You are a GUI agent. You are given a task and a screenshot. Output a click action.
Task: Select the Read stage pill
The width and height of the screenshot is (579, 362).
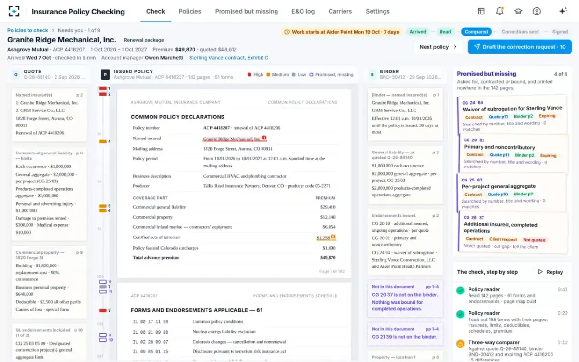tap(445, 32)
